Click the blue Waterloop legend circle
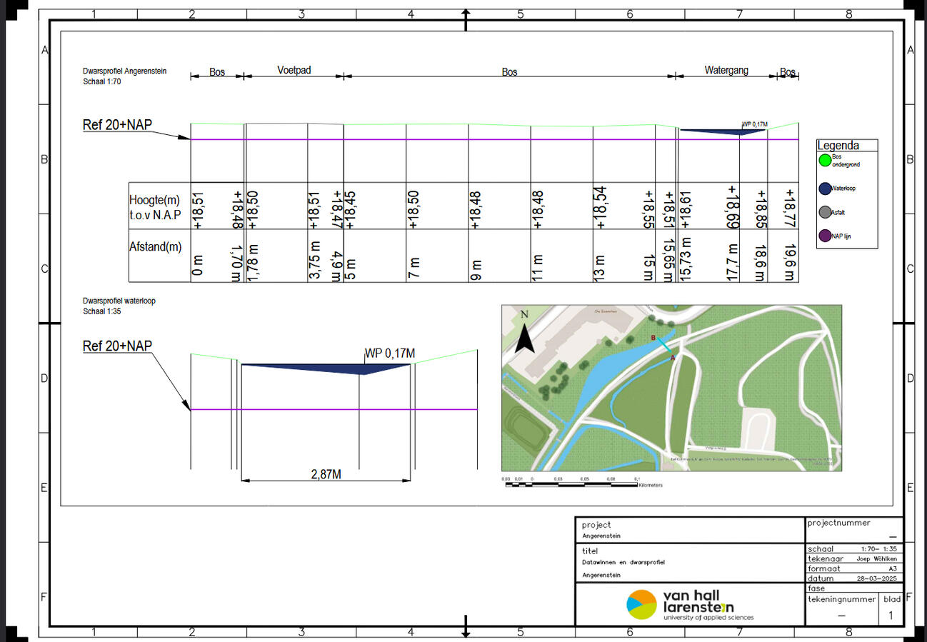 (x=825, y=189)
